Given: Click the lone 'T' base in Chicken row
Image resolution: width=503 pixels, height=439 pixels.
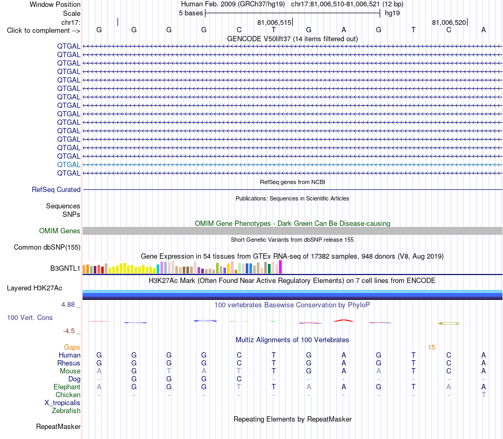Looking at the screenshot, I should point(484,395).
